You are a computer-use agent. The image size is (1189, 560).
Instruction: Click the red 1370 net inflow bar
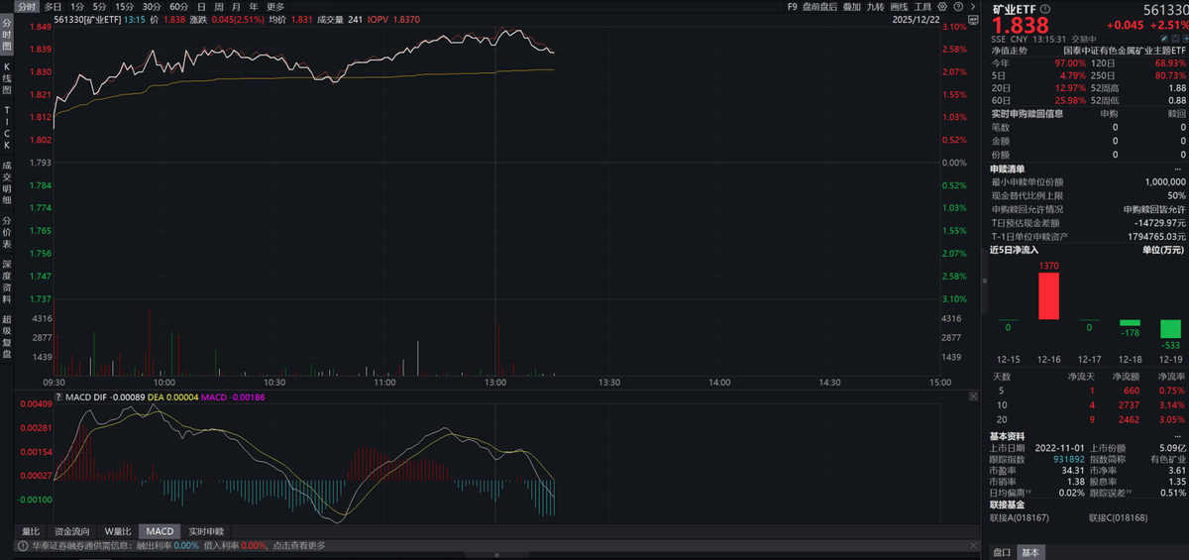[1048, 295]
